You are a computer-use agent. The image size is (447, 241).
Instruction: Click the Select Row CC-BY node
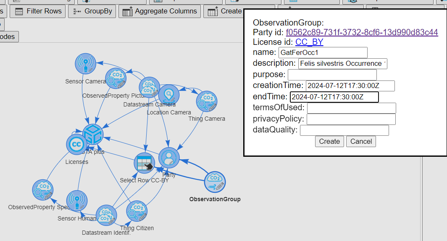pos(145,164)
